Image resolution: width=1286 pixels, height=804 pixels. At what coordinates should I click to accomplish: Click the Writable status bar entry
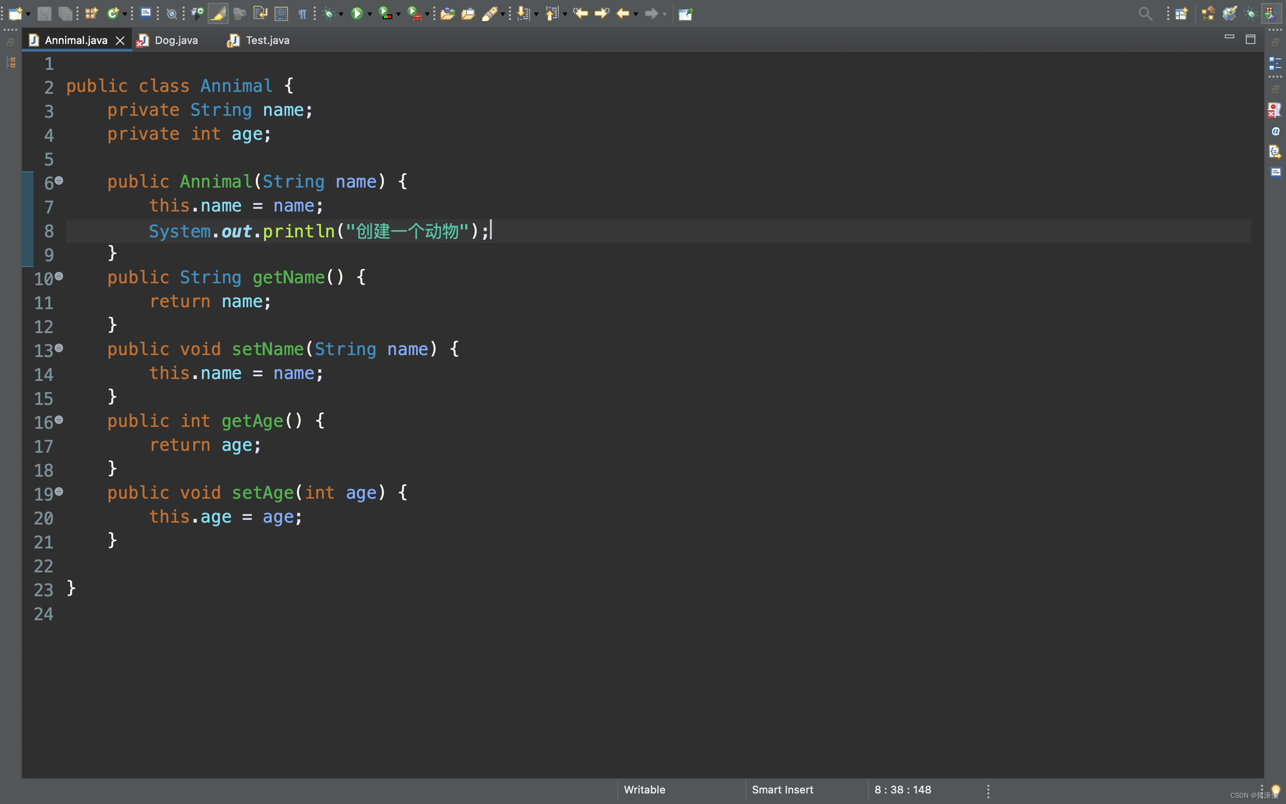coord(644,790)
